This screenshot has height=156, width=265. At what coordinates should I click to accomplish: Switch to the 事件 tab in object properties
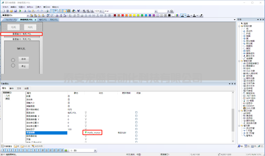coord(11,88)
